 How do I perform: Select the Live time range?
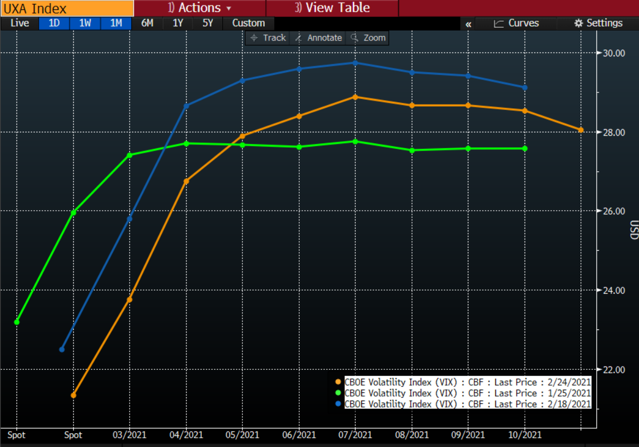(20, 23)
